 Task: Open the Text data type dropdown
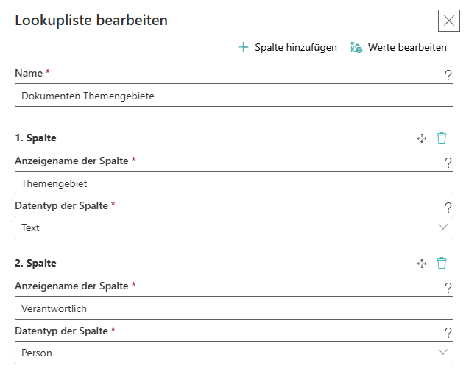233,227
